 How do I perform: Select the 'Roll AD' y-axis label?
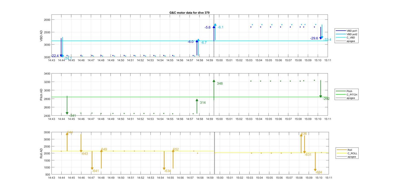point(41,153)
